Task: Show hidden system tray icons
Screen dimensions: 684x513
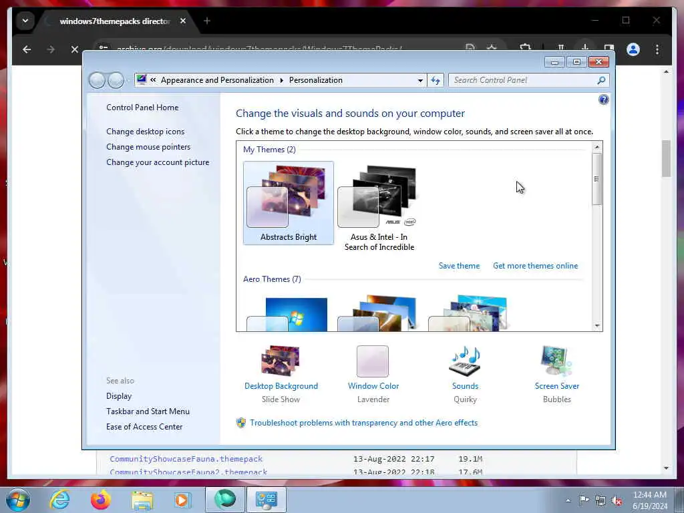Action: pos(568,500)
